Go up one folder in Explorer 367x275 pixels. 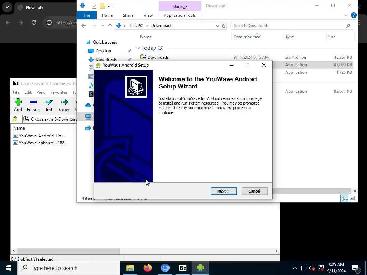[110, 26]
